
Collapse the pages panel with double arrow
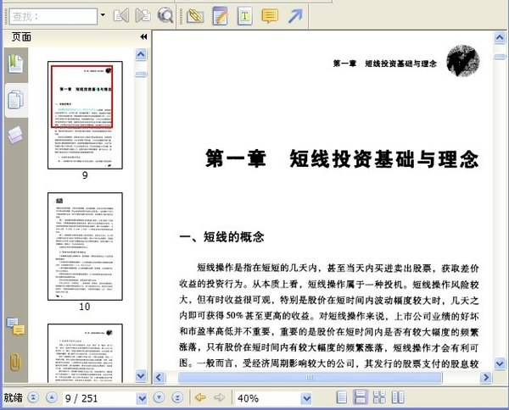[x=143, y=36]
